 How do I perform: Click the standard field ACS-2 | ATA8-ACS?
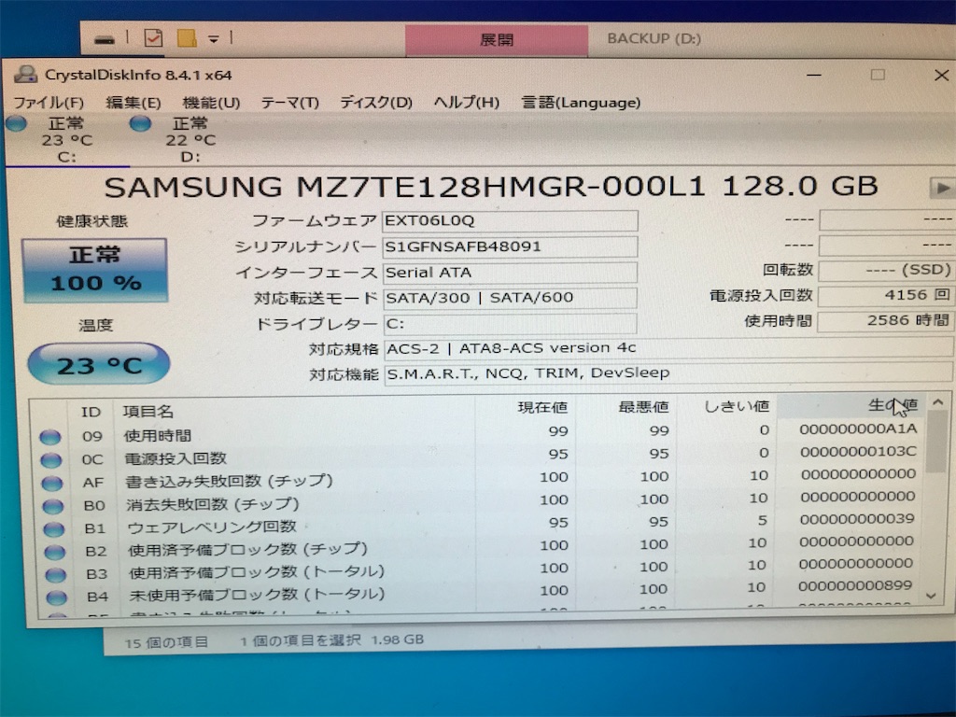(x=668, y=348)
